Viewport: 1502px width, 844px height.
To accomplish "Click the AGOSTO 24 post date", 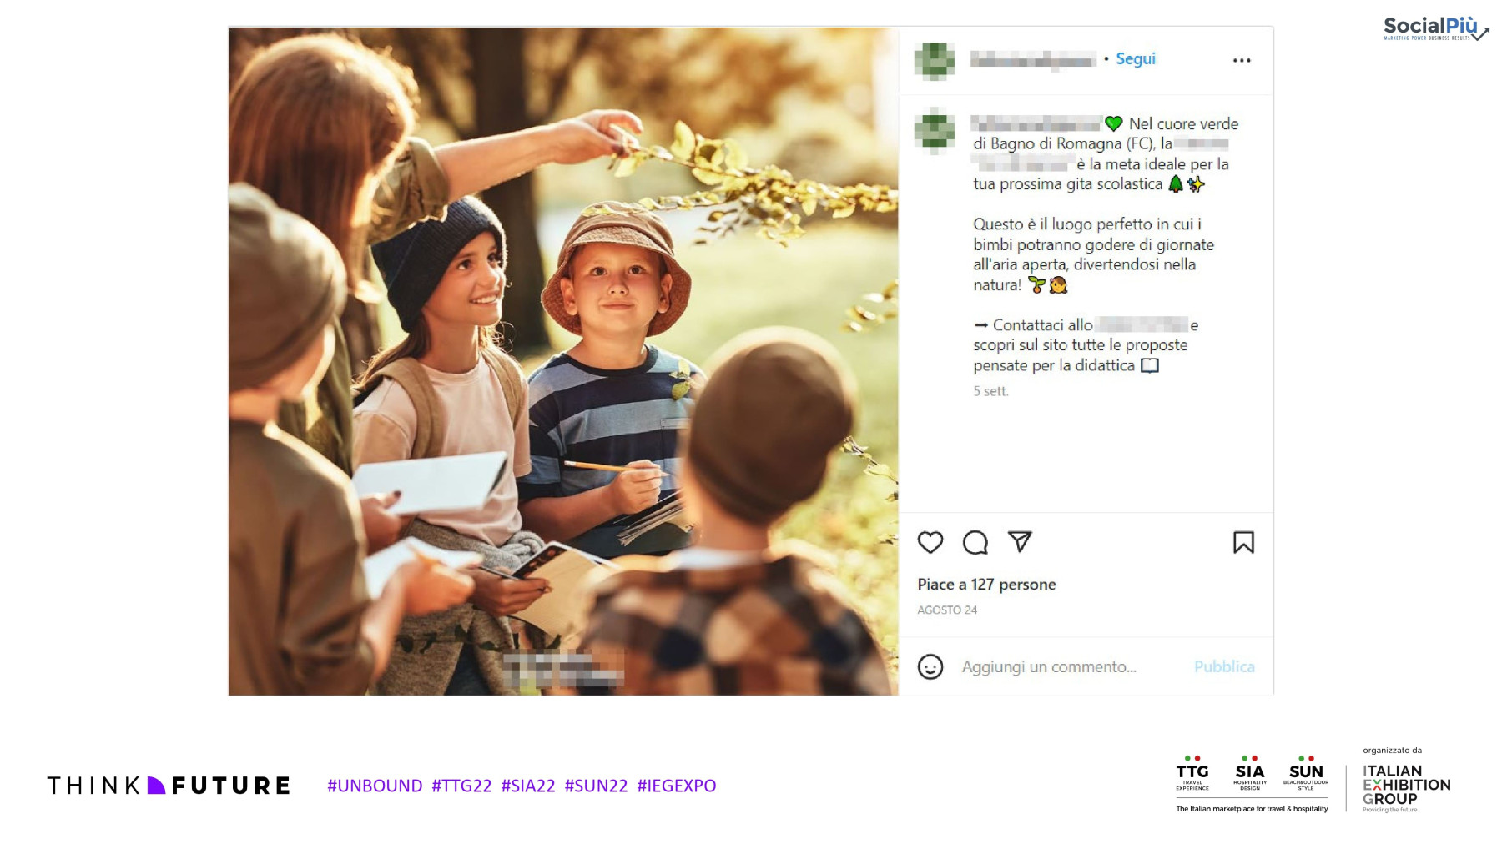I will 947,610.
